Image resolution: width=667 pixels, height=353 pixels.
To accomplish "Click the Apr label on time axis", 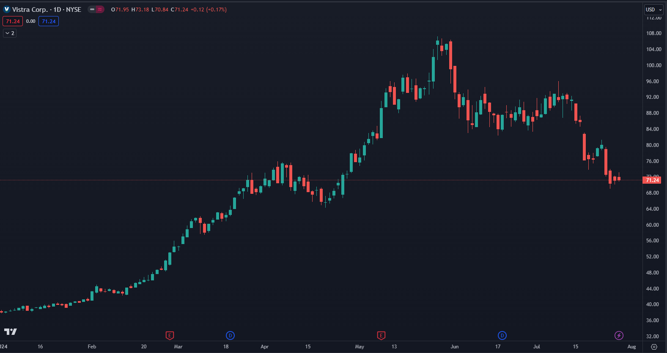I will pyautogui.click(x=264, y=347).
